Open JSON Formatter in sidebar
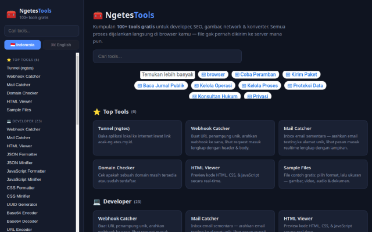 click(22, 154)
